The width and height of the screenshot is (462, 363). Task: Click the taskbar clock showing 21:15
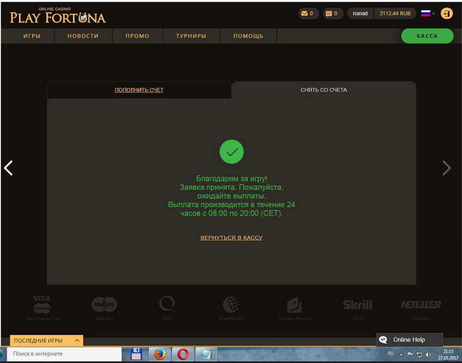[x=448, y=354]
